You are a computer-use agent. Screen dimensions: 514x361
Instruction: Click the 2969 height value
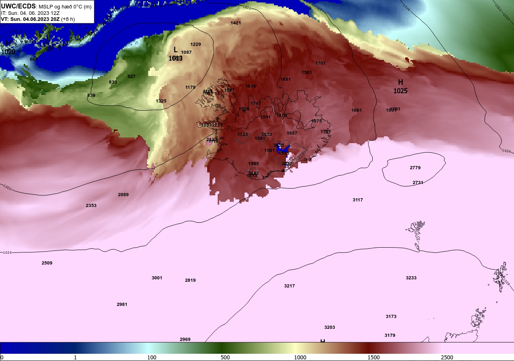point(185,339)
